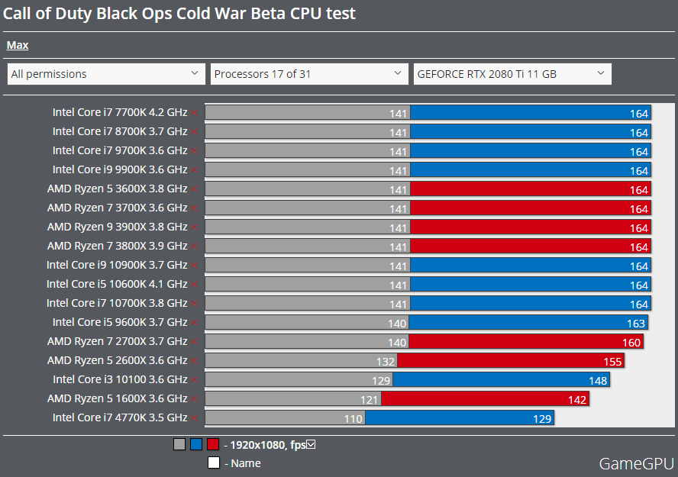Click the gray legend color swatch
678x477 pixels.
(x=179, y=444)
